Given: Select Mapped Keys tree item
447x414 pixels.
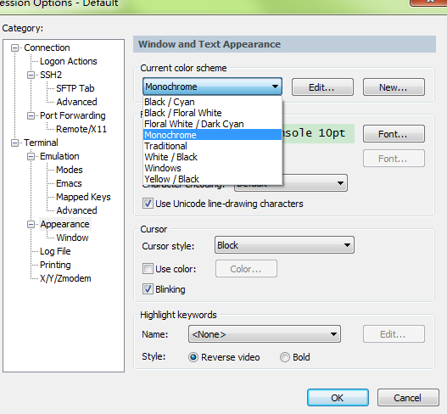Looking at the screenshot, I should coord(83,197).
